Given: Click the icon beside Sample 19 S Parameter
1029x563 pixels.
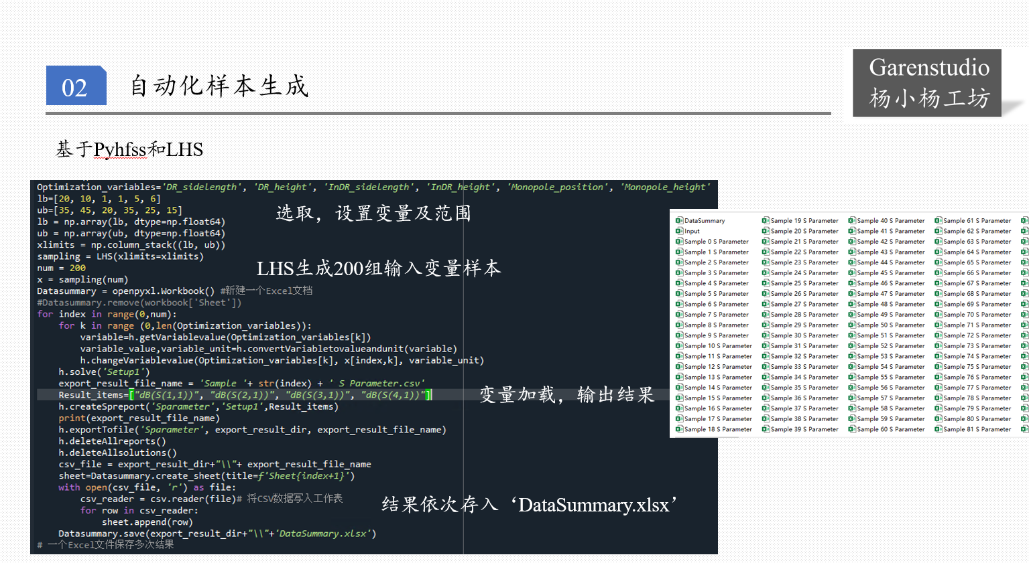Looking at the screenshot, I should click(766, 220).
